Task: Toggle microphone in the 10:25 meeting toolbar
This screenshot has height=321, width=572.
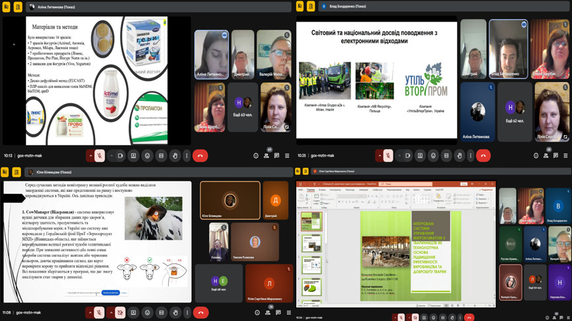Action: 388,156
